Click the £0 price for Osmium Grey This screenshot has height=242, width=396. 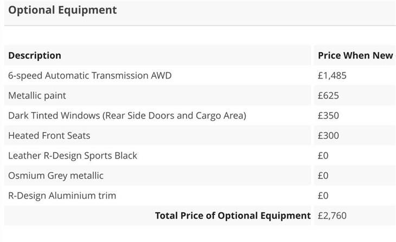[323, 175]
